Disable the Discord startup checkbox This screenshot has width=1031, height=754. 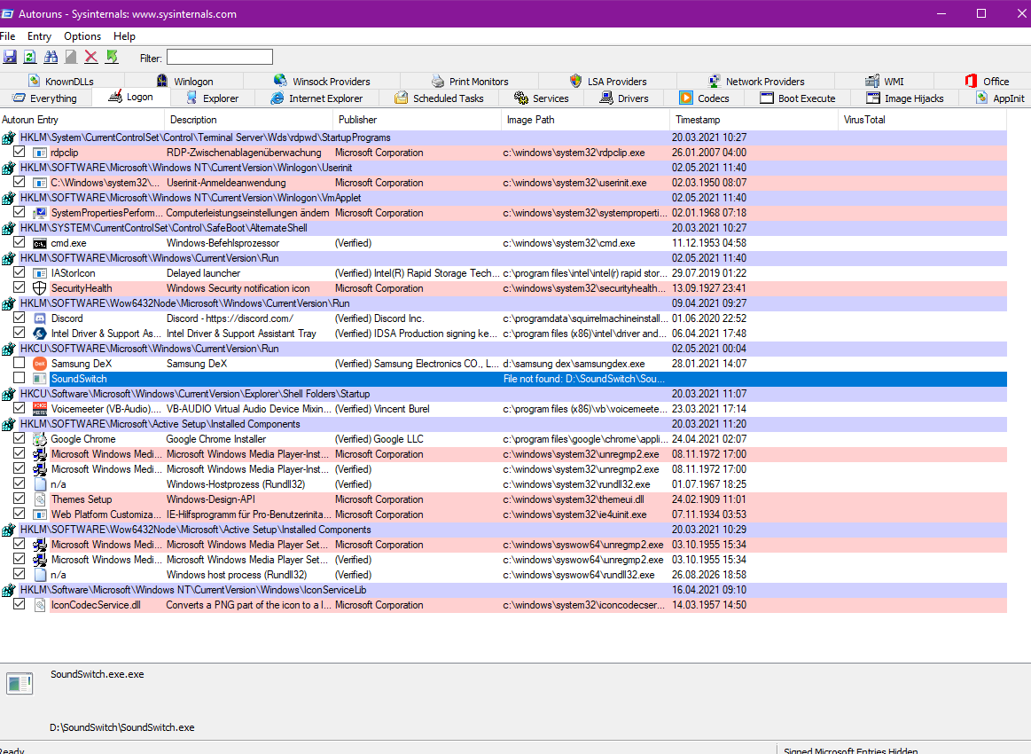20,318
